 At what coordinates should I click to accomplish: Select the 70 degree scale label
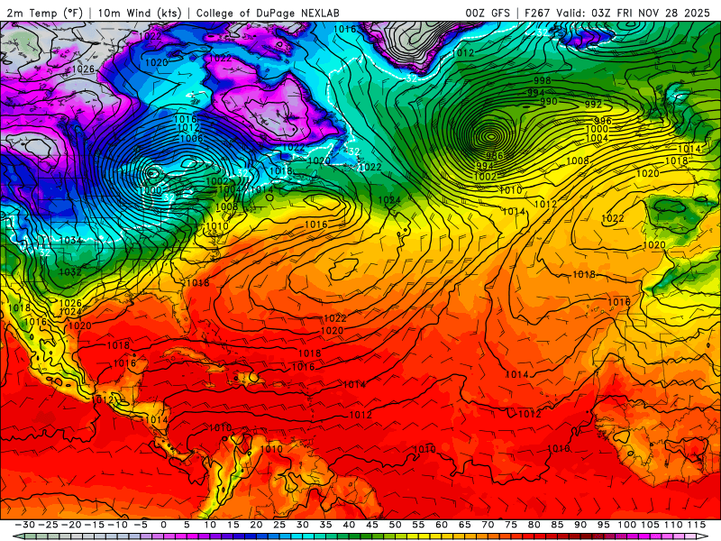(488, 525)
